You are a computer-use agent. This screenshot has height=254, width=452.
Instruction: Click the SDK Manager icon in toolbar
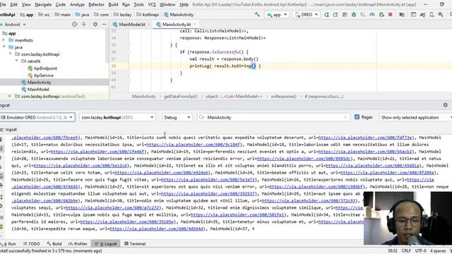pos(441,14)
